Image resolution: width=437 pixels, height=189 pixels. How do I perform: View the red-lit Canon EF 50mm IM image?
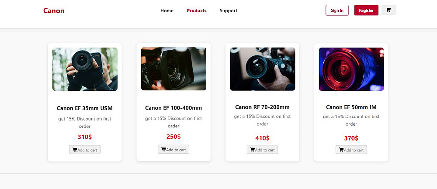click(351, 69)
